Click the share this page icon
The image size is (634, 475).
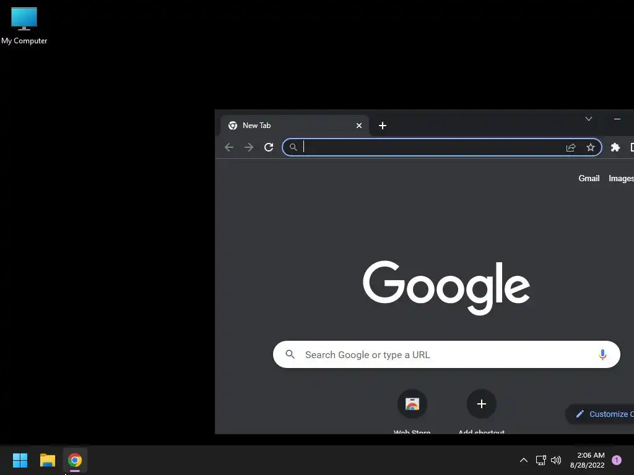click(x=570, y=147)
